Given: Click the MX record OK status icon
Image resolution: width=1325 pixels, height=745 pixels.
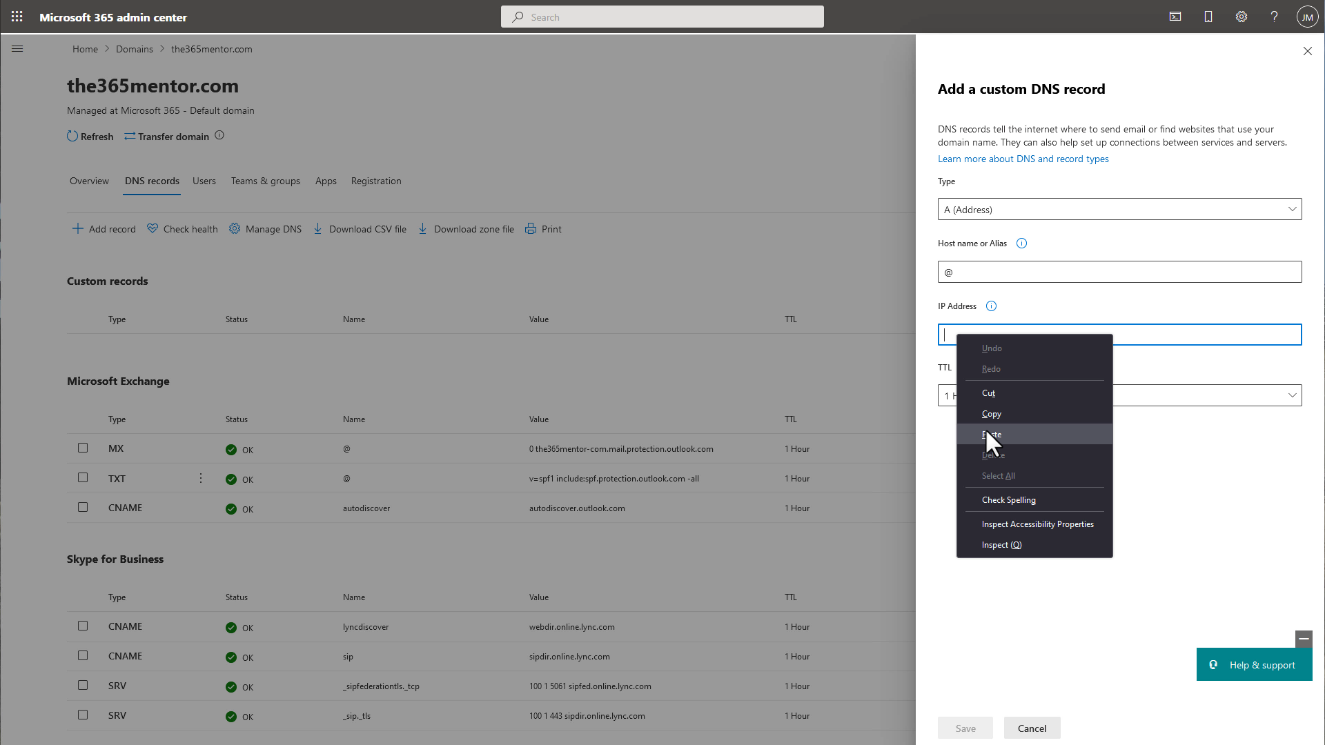Looking at the screenshot, I should coord(231,450).
